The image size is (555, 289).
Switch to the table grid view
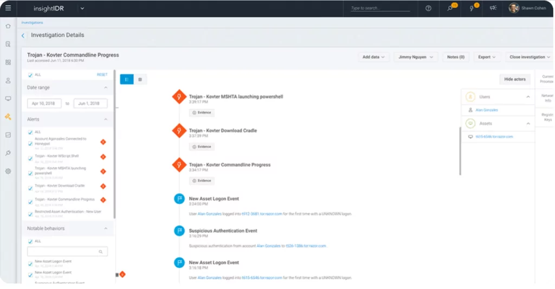(x=140, y=79)
